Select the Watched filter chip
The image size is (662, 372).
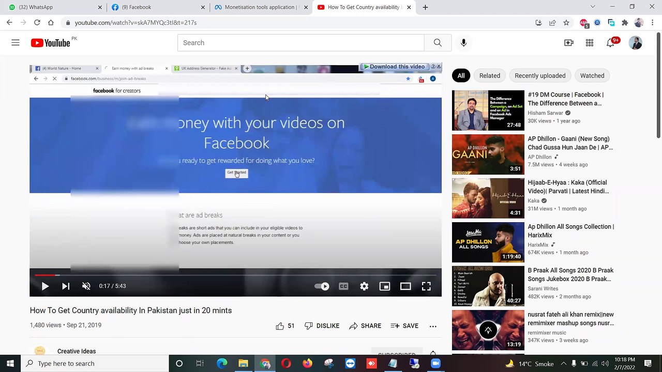click(592, 75)
